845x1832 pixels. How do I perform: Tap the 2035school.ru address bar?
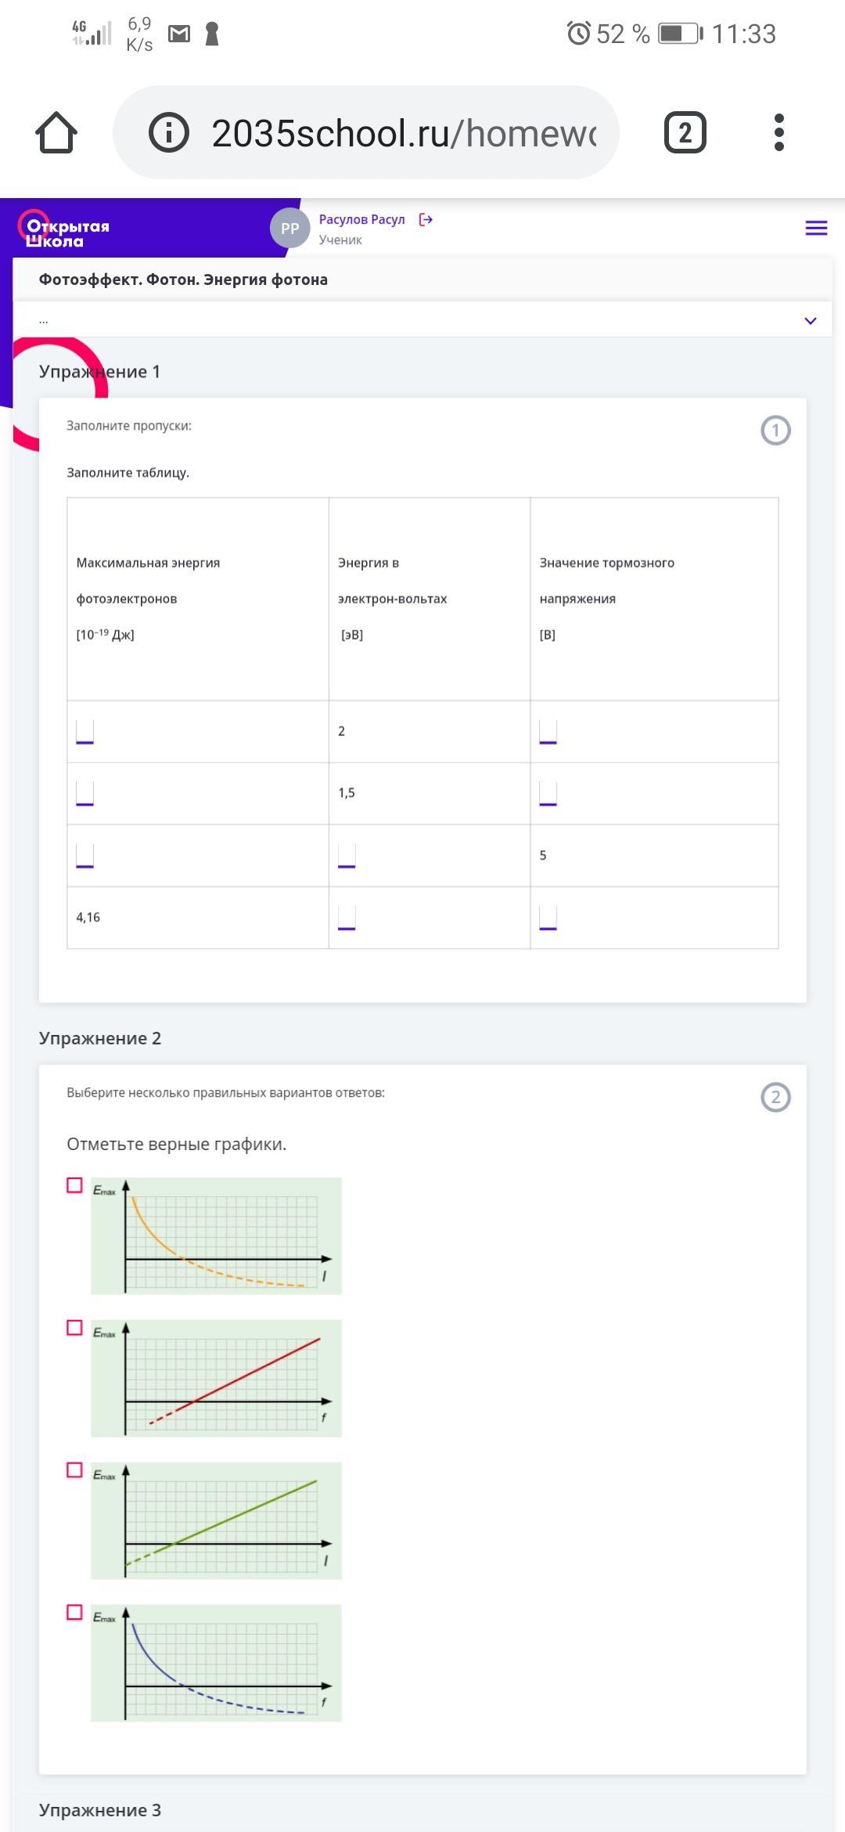pyautogui.click(x=403, y=133)
